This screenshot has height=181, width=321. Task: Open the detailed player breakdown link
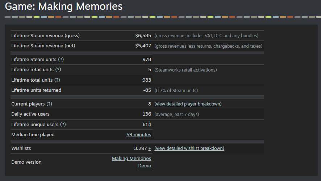(188, 104)
